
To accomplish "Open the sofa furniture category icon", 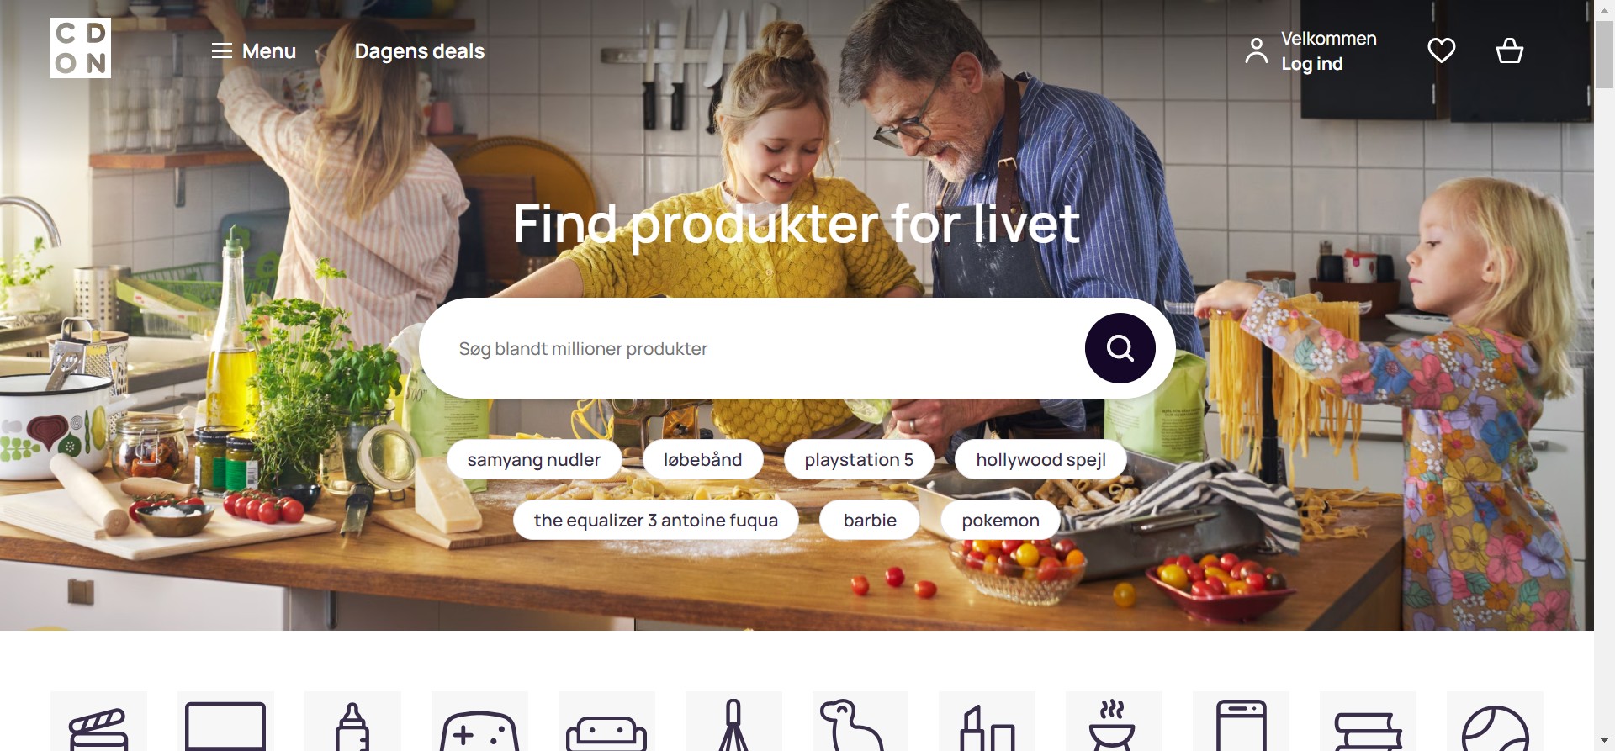I will (606, 722).
